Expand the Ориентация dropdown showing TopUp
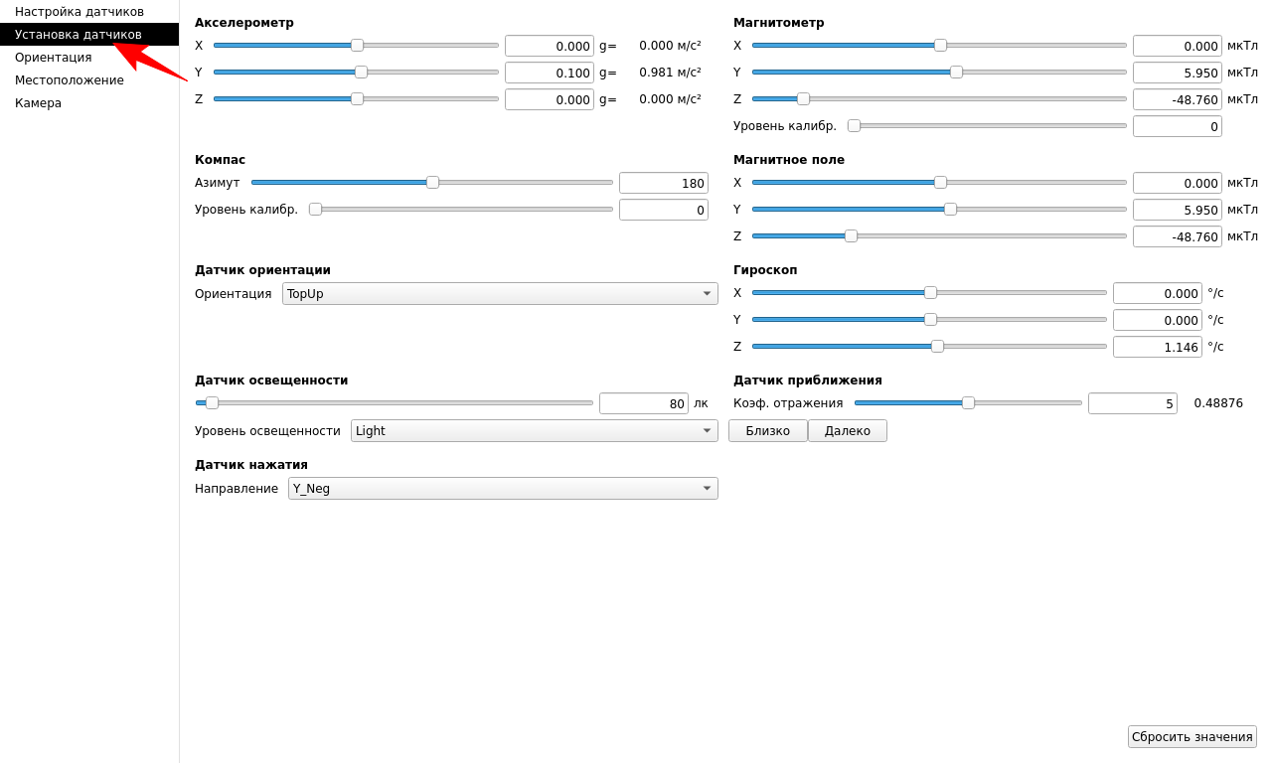Screen dimensions: 1272x763 (500, 294)
